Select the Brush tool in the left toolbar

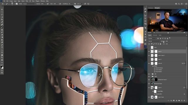point(2,27)
